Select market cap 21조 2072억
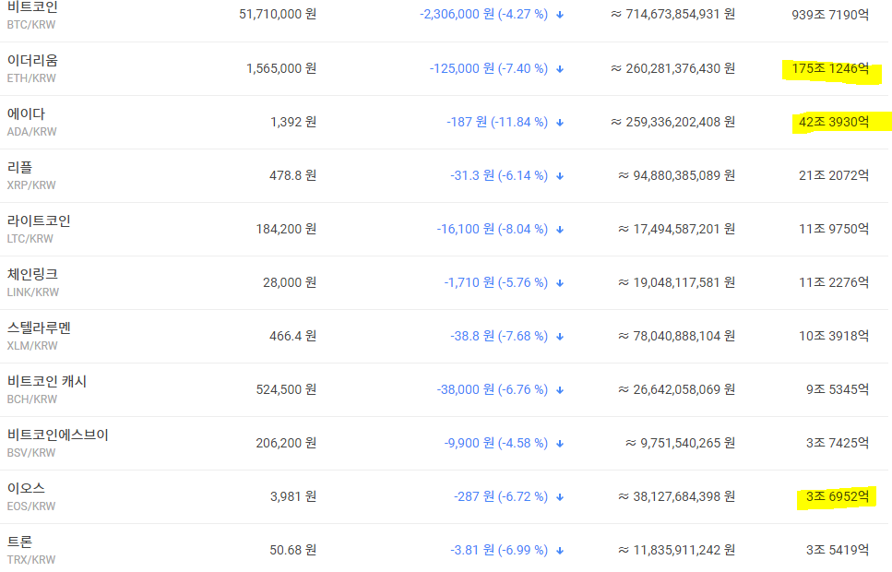The image size is (892, 572). point(834,175)
